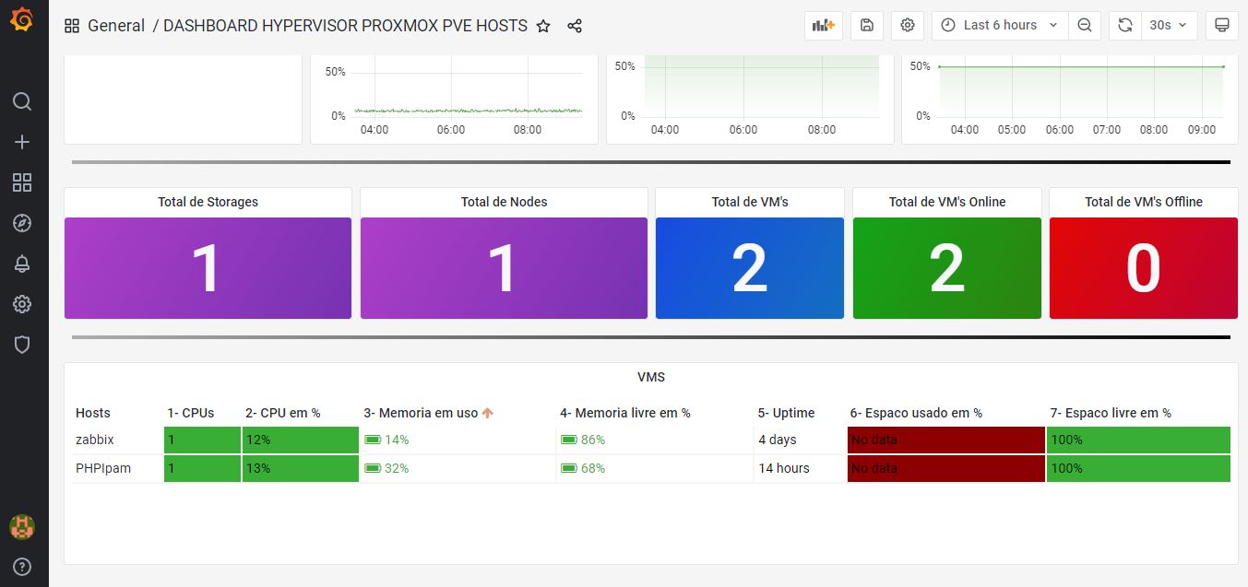Open Total de Nodes panel title
This screenshot has width=1248, height=587.
point(504,202)
